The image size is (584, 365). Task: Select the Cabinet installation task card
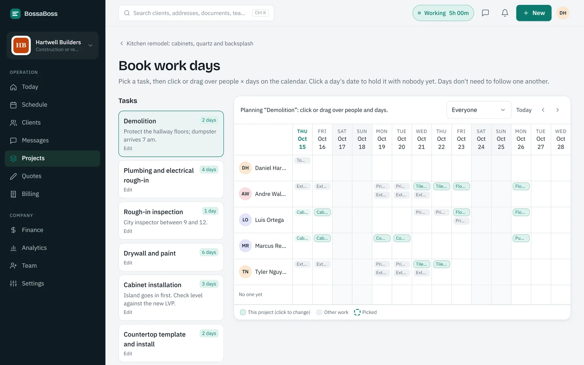[171, 298]
